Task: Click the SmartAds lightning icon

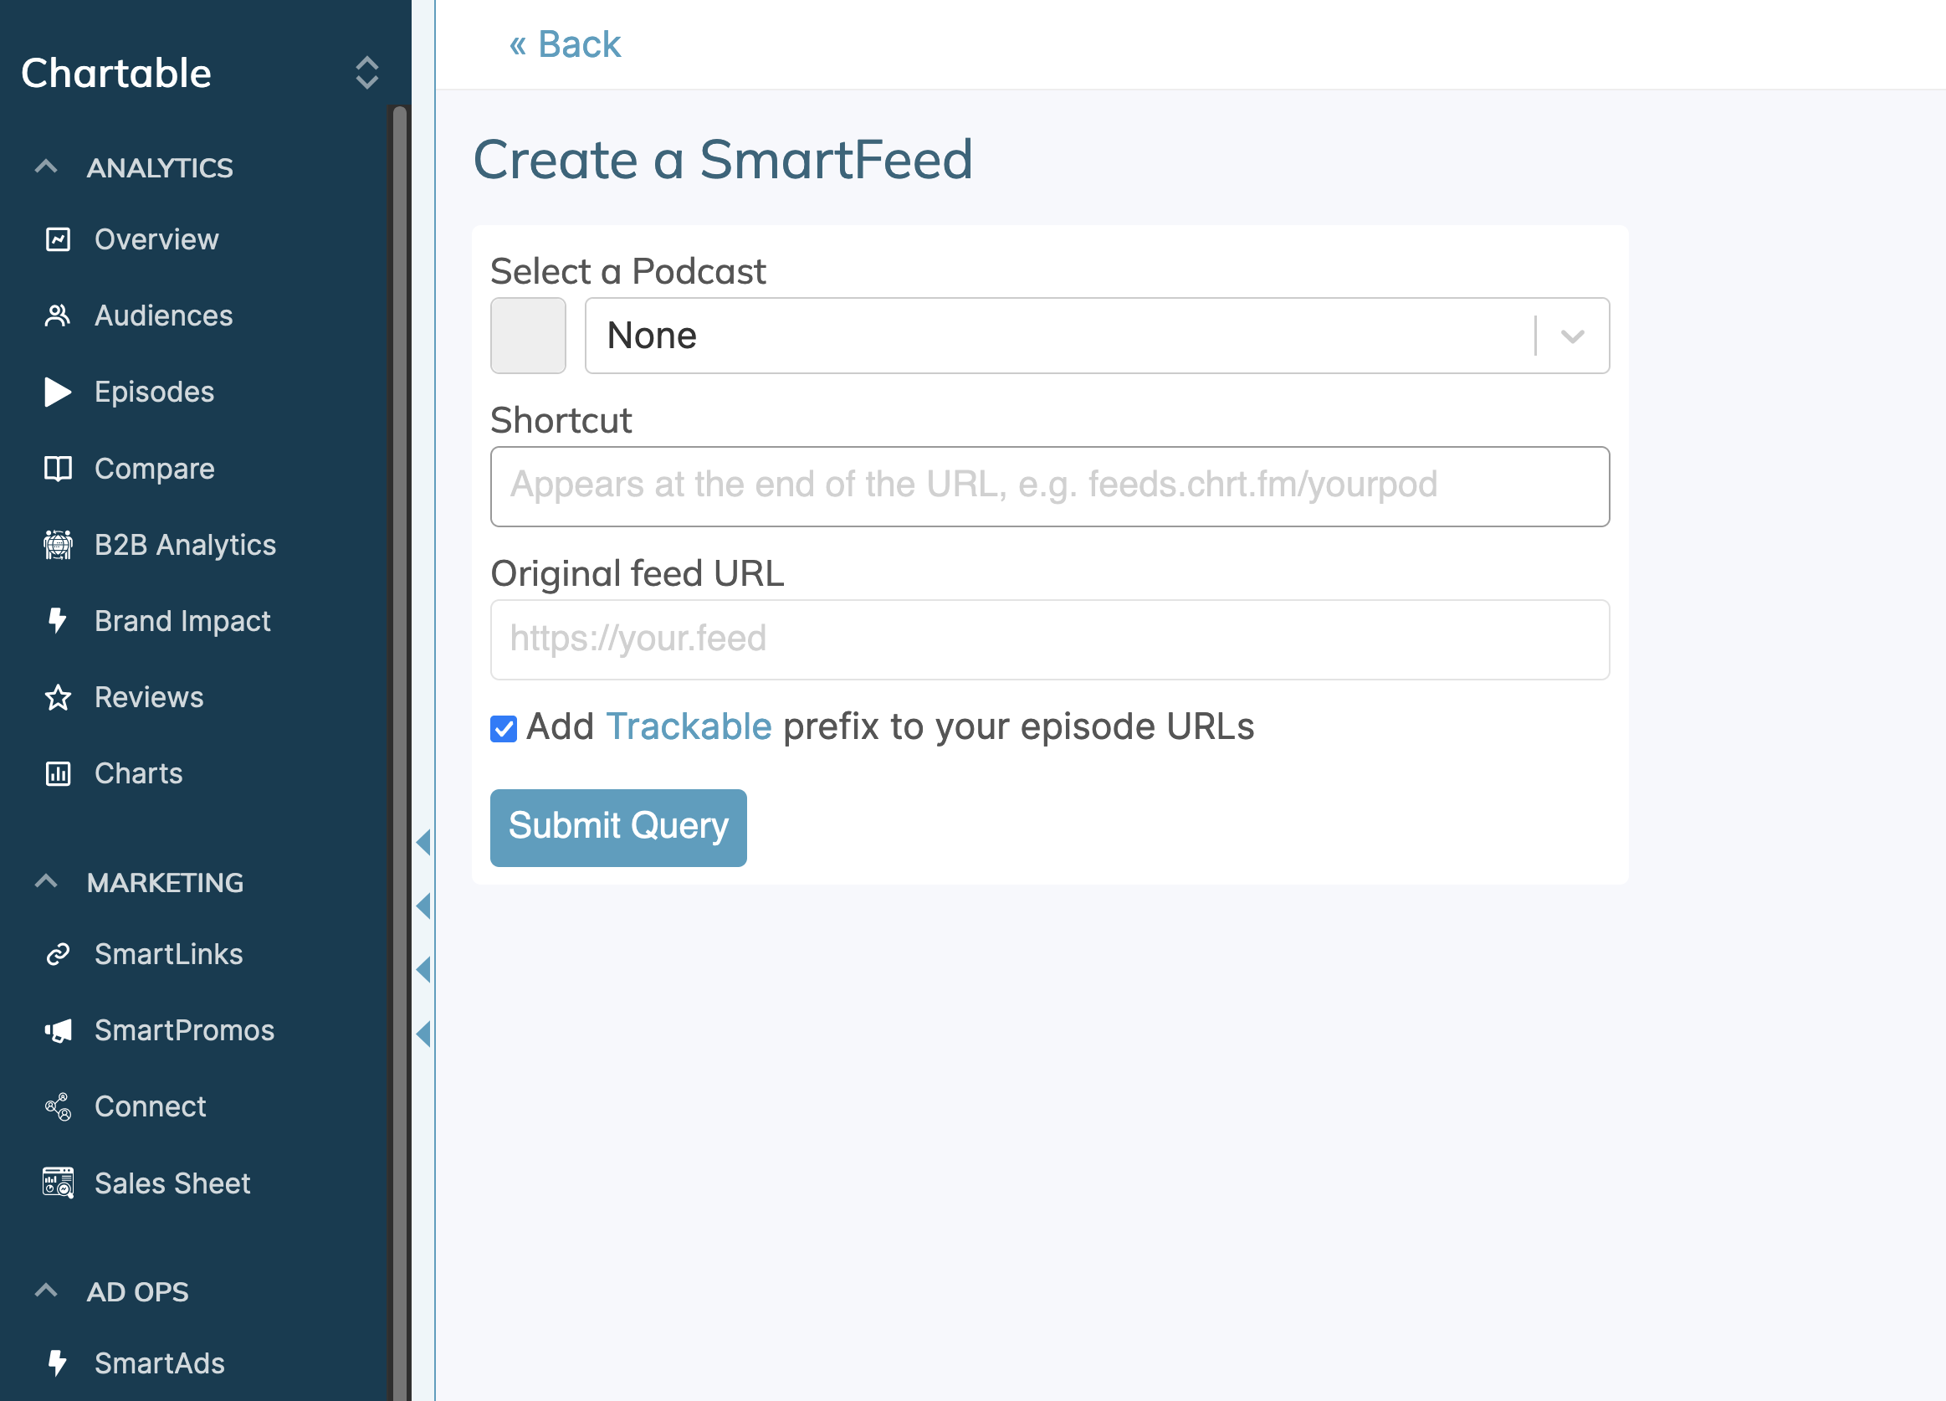Action: click(57, 1363)
